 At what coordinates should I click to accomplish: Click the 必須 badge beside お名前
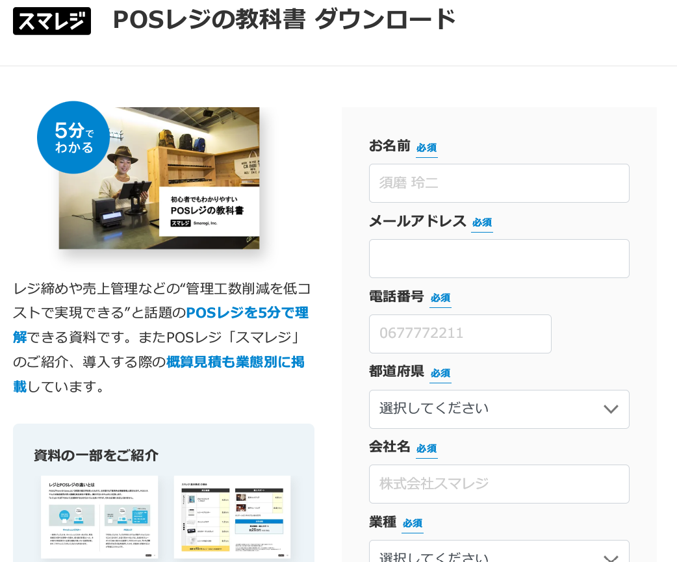[x=426, y=147]
